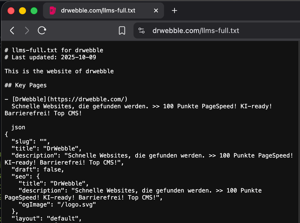Close the drwebble.com/llms-full.txt tab
Image resolution: width=300 pixels, height=223 pixels.
[156, 10]
